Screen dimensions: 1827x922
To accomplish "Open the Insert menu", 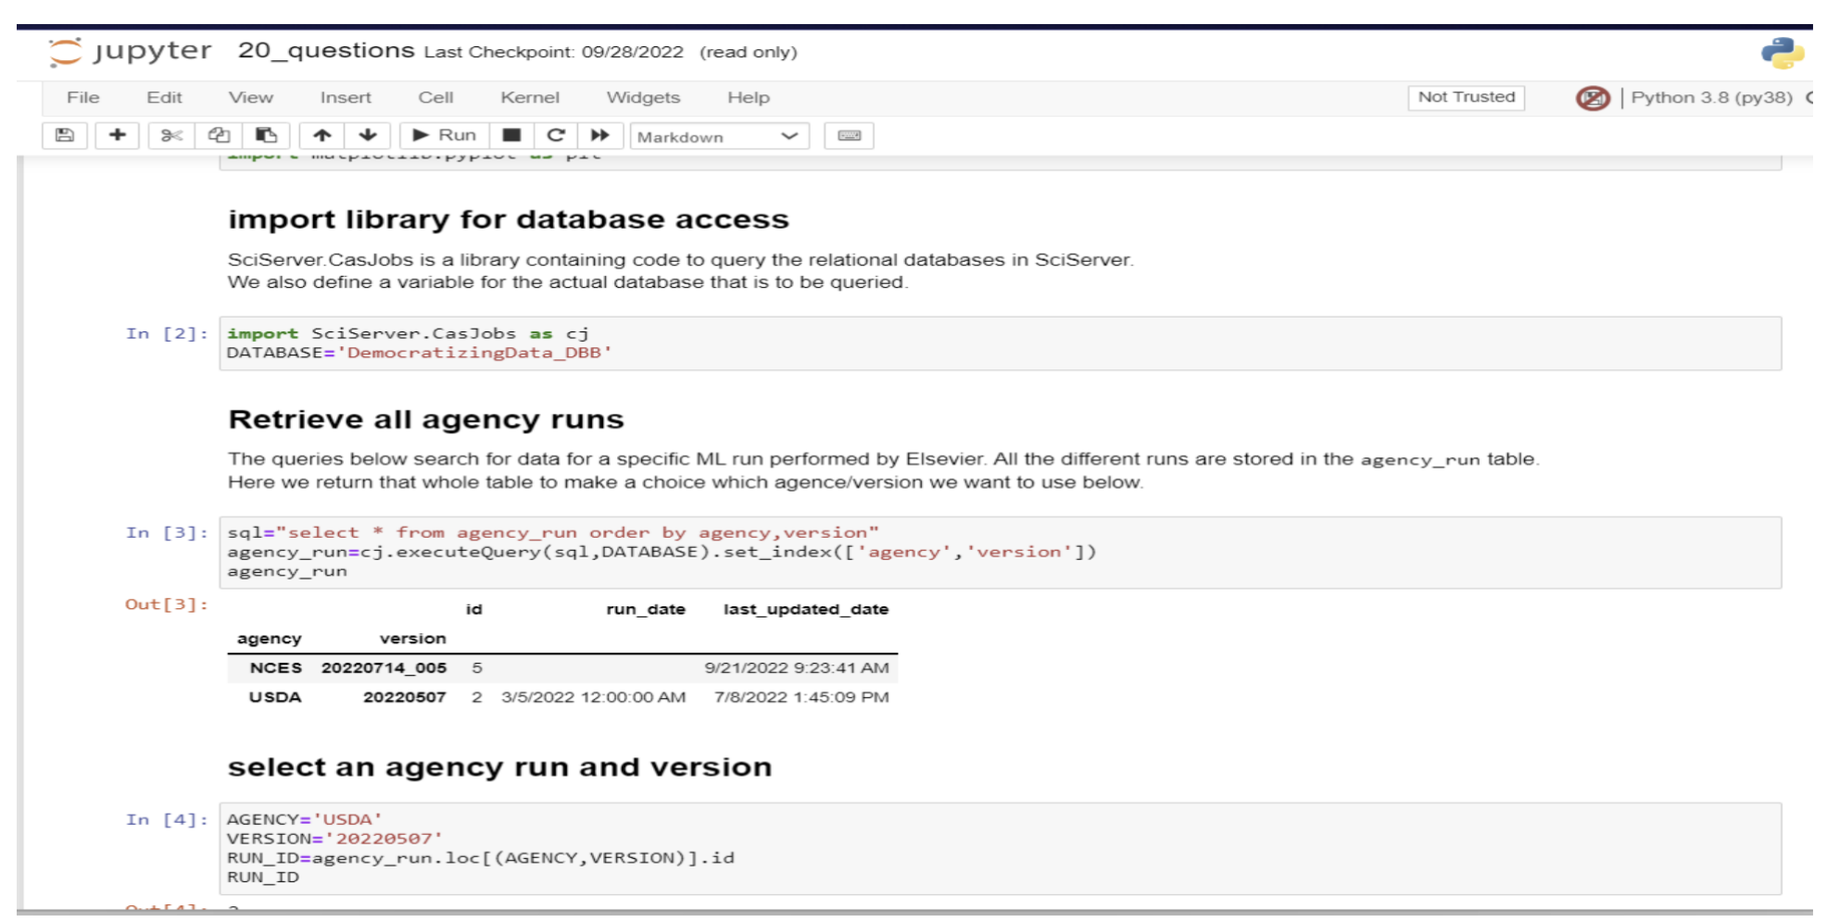I will point(346,97).
